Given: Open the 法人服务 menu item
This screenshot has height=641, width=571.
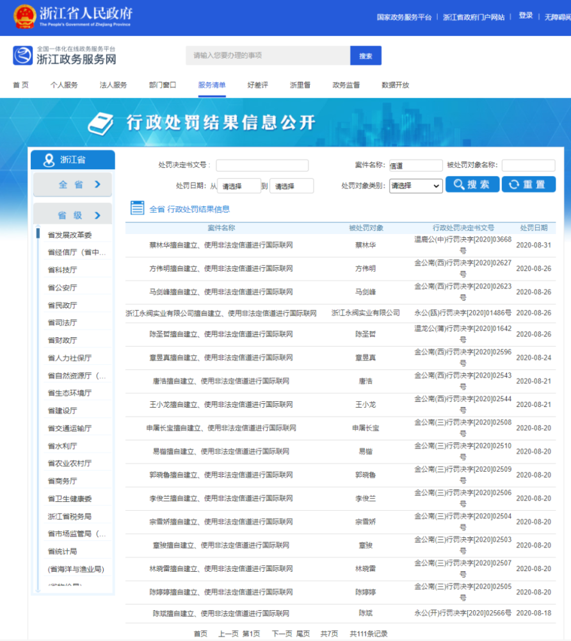Looking at the screenshot, I should tap(113, 85).
